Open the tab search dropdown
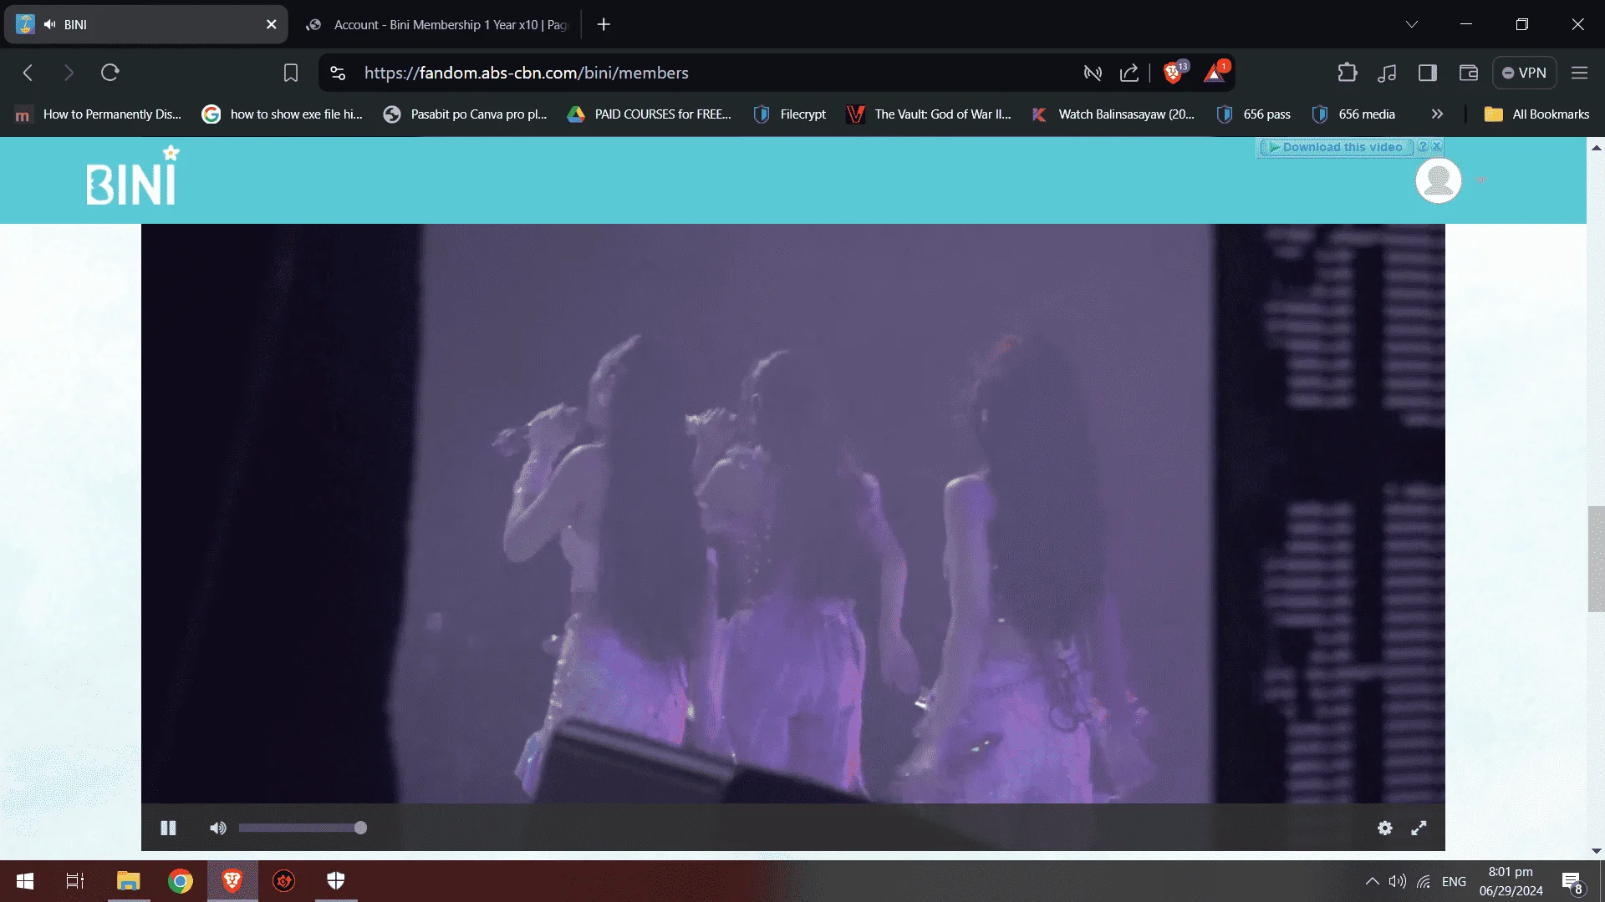 coord(1411,24)
